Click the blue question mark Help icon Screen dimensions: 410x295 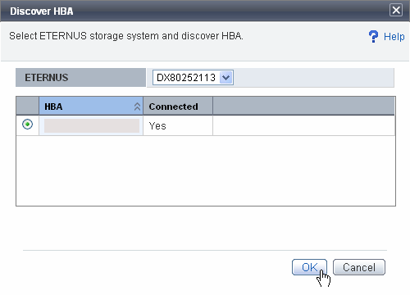[x=373, y=36]
